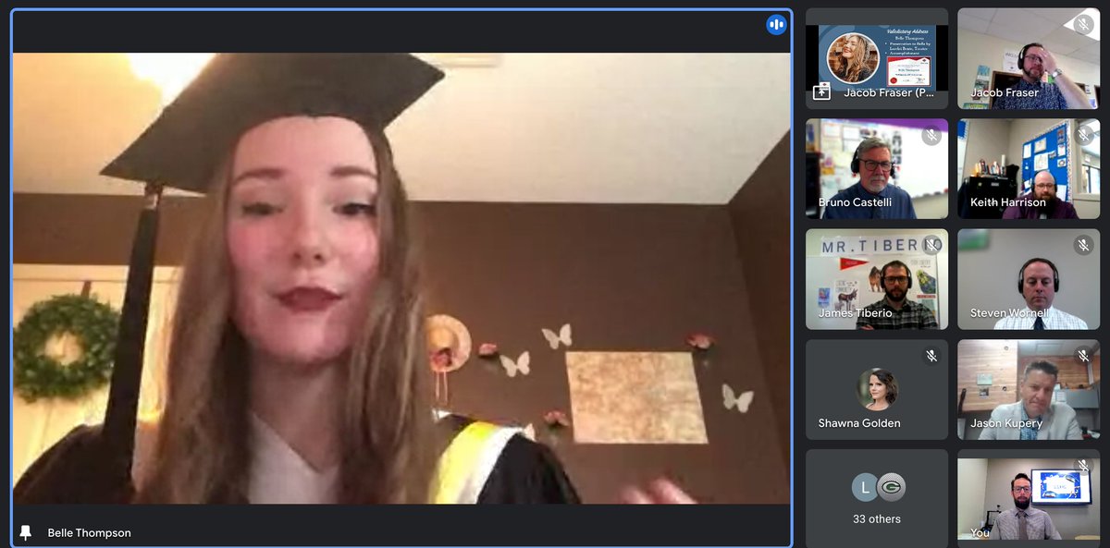Open Jacob Fraser's presentation tile
The height and width of the screenshot is (548, 1110).
[877, 59]
